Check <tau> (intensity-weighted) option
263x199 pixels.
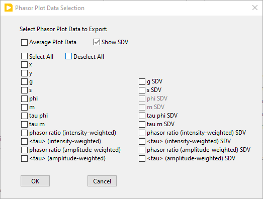24,142
